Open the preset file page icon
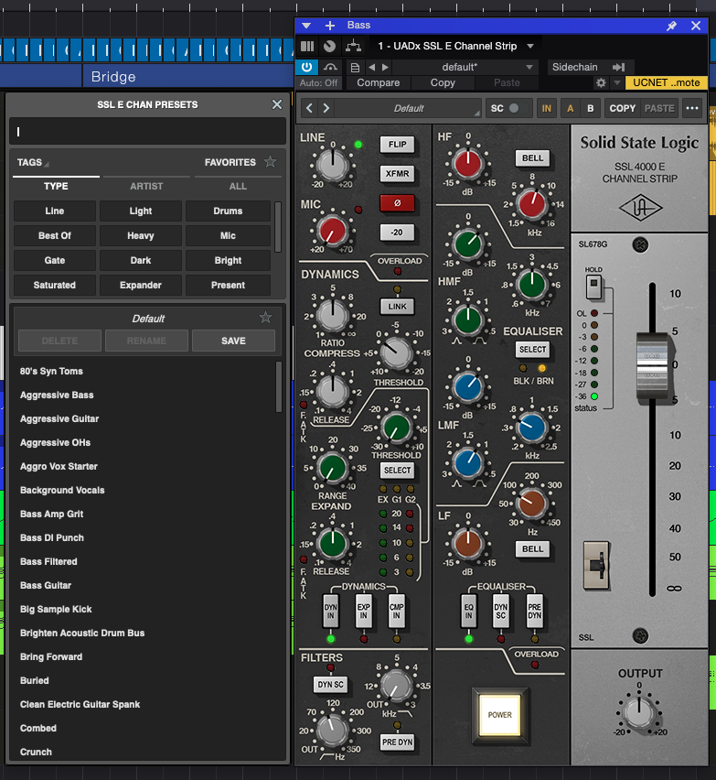Image resolution: width=716 pixels, height=780 pixels. click(355, 67)
